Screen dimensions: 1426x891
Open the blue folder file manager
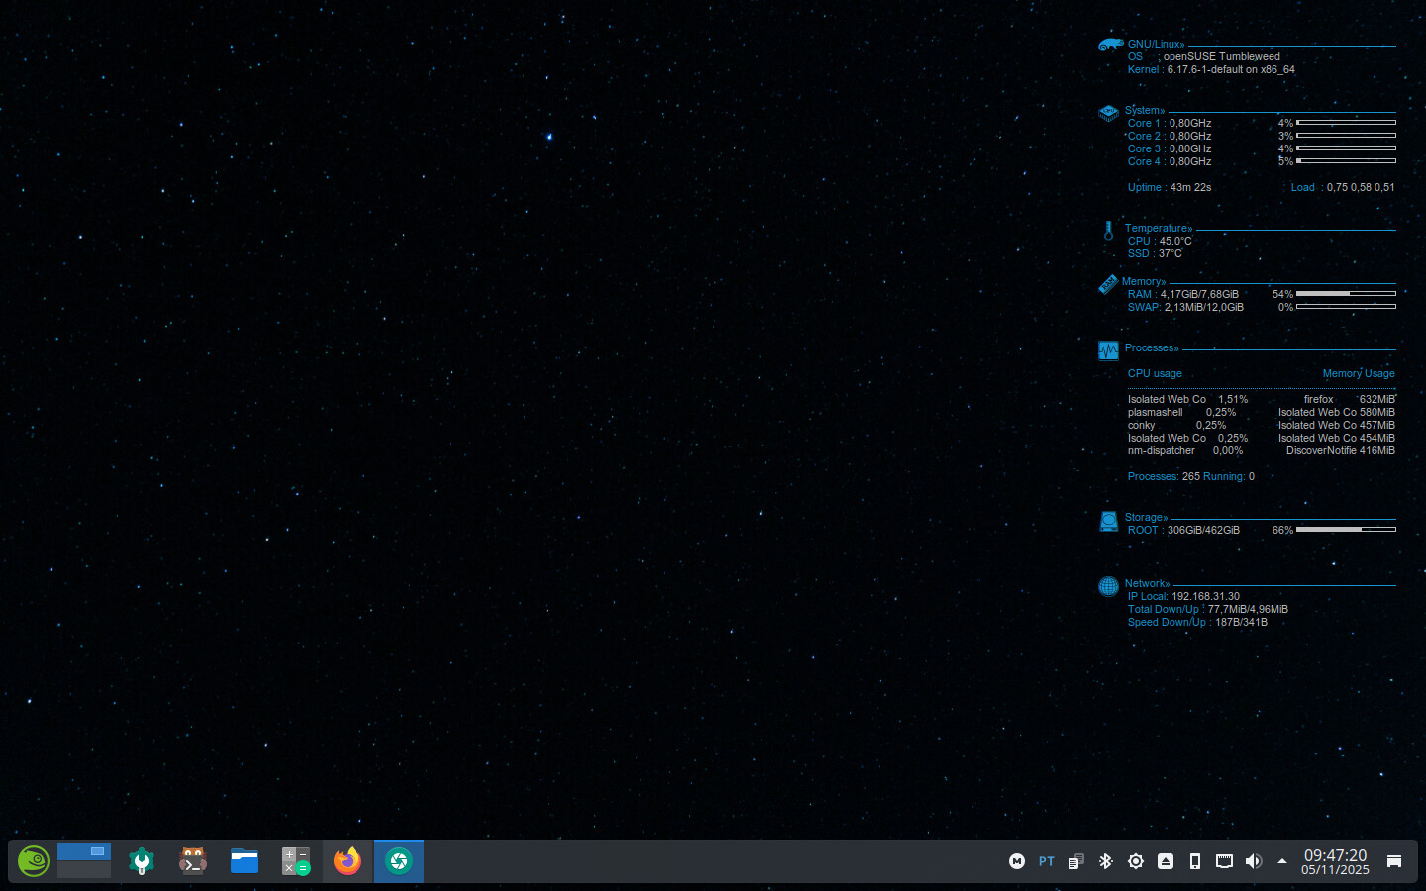pos(245,861)
